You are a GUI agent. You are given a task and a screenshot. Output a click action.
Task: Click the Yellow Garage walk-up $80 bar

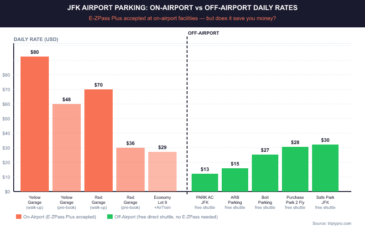pyautogui.click(x=35, y=124)
